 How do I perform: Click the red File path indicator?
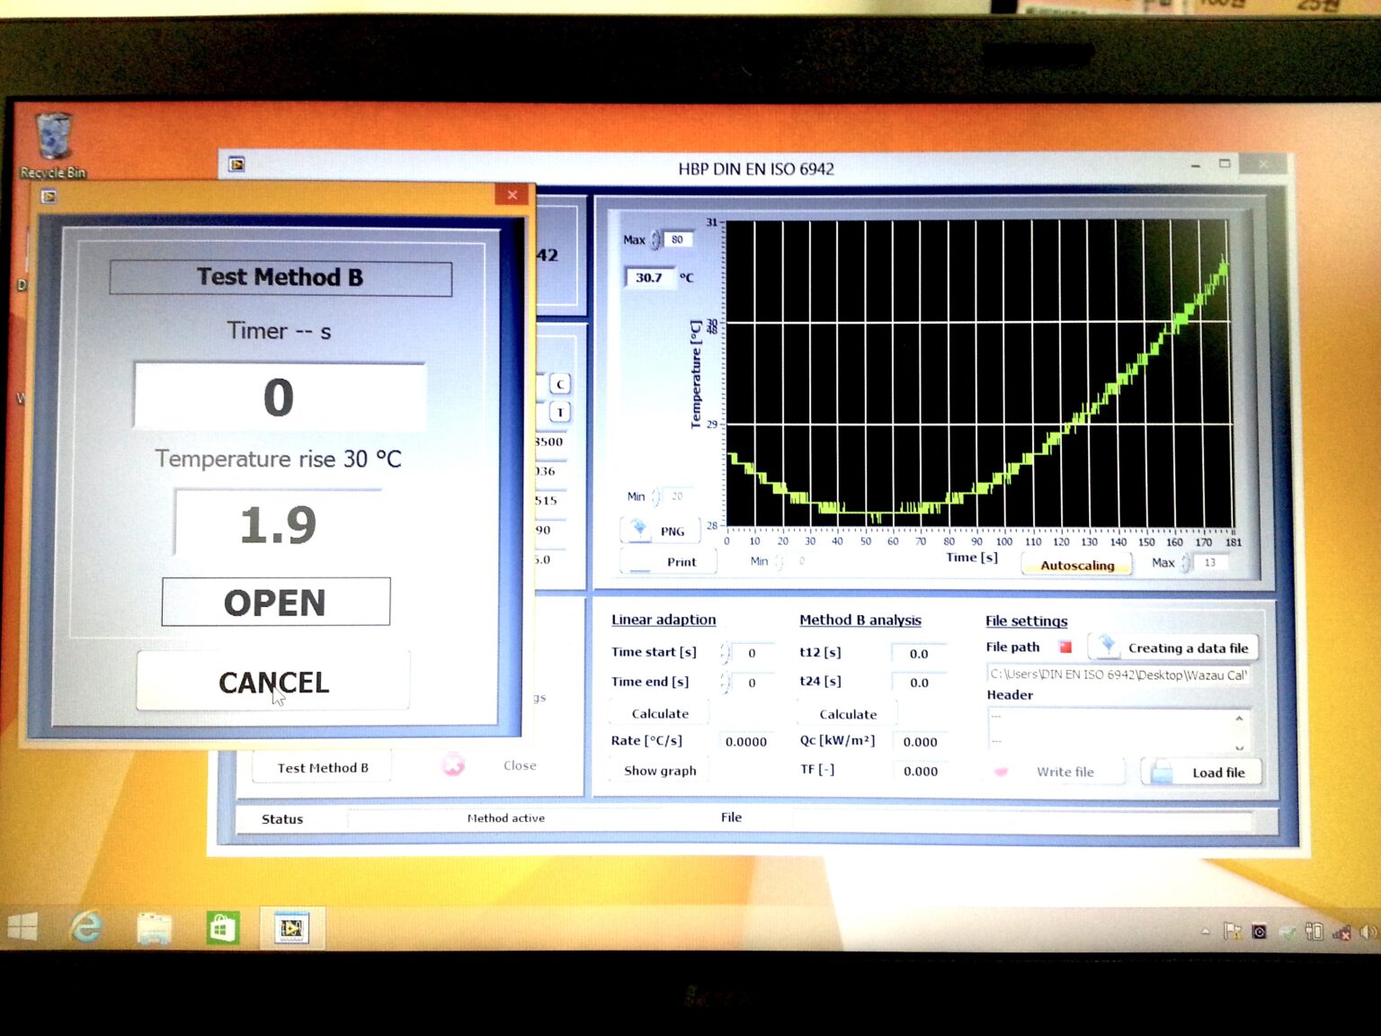pos(1065,647)
